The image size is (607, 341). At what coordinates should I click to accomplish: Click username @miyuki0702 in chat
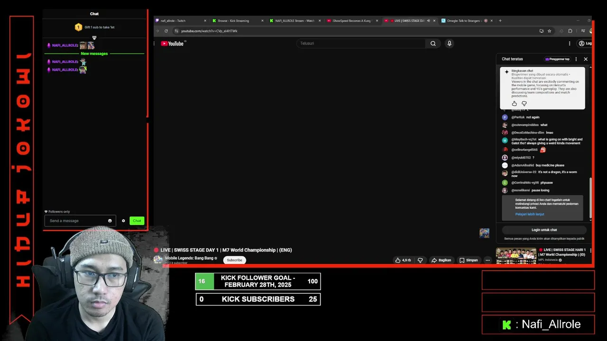[521, 158]
